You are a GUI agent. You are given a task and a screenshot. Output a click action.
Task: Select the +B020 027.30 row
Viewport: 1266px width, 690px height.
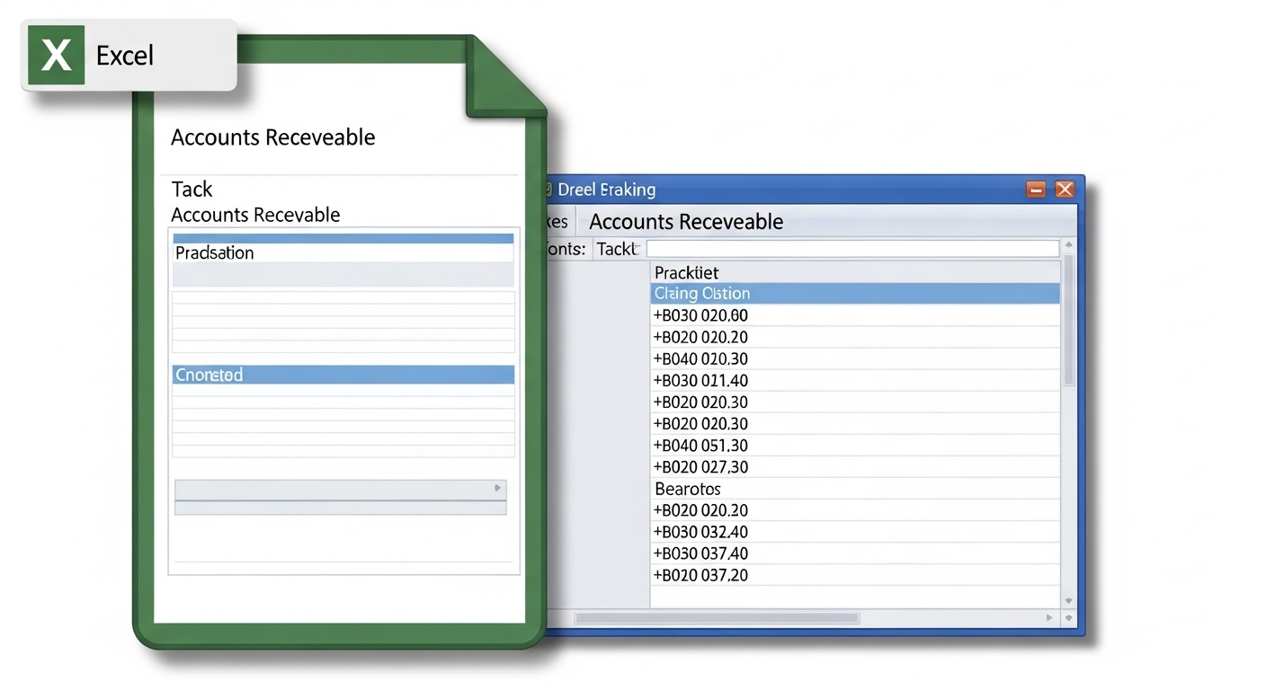pyautogui.click(x=855, y=466)
